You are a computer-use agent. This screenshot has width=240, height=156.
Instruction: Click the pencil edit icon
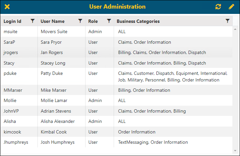231,7
